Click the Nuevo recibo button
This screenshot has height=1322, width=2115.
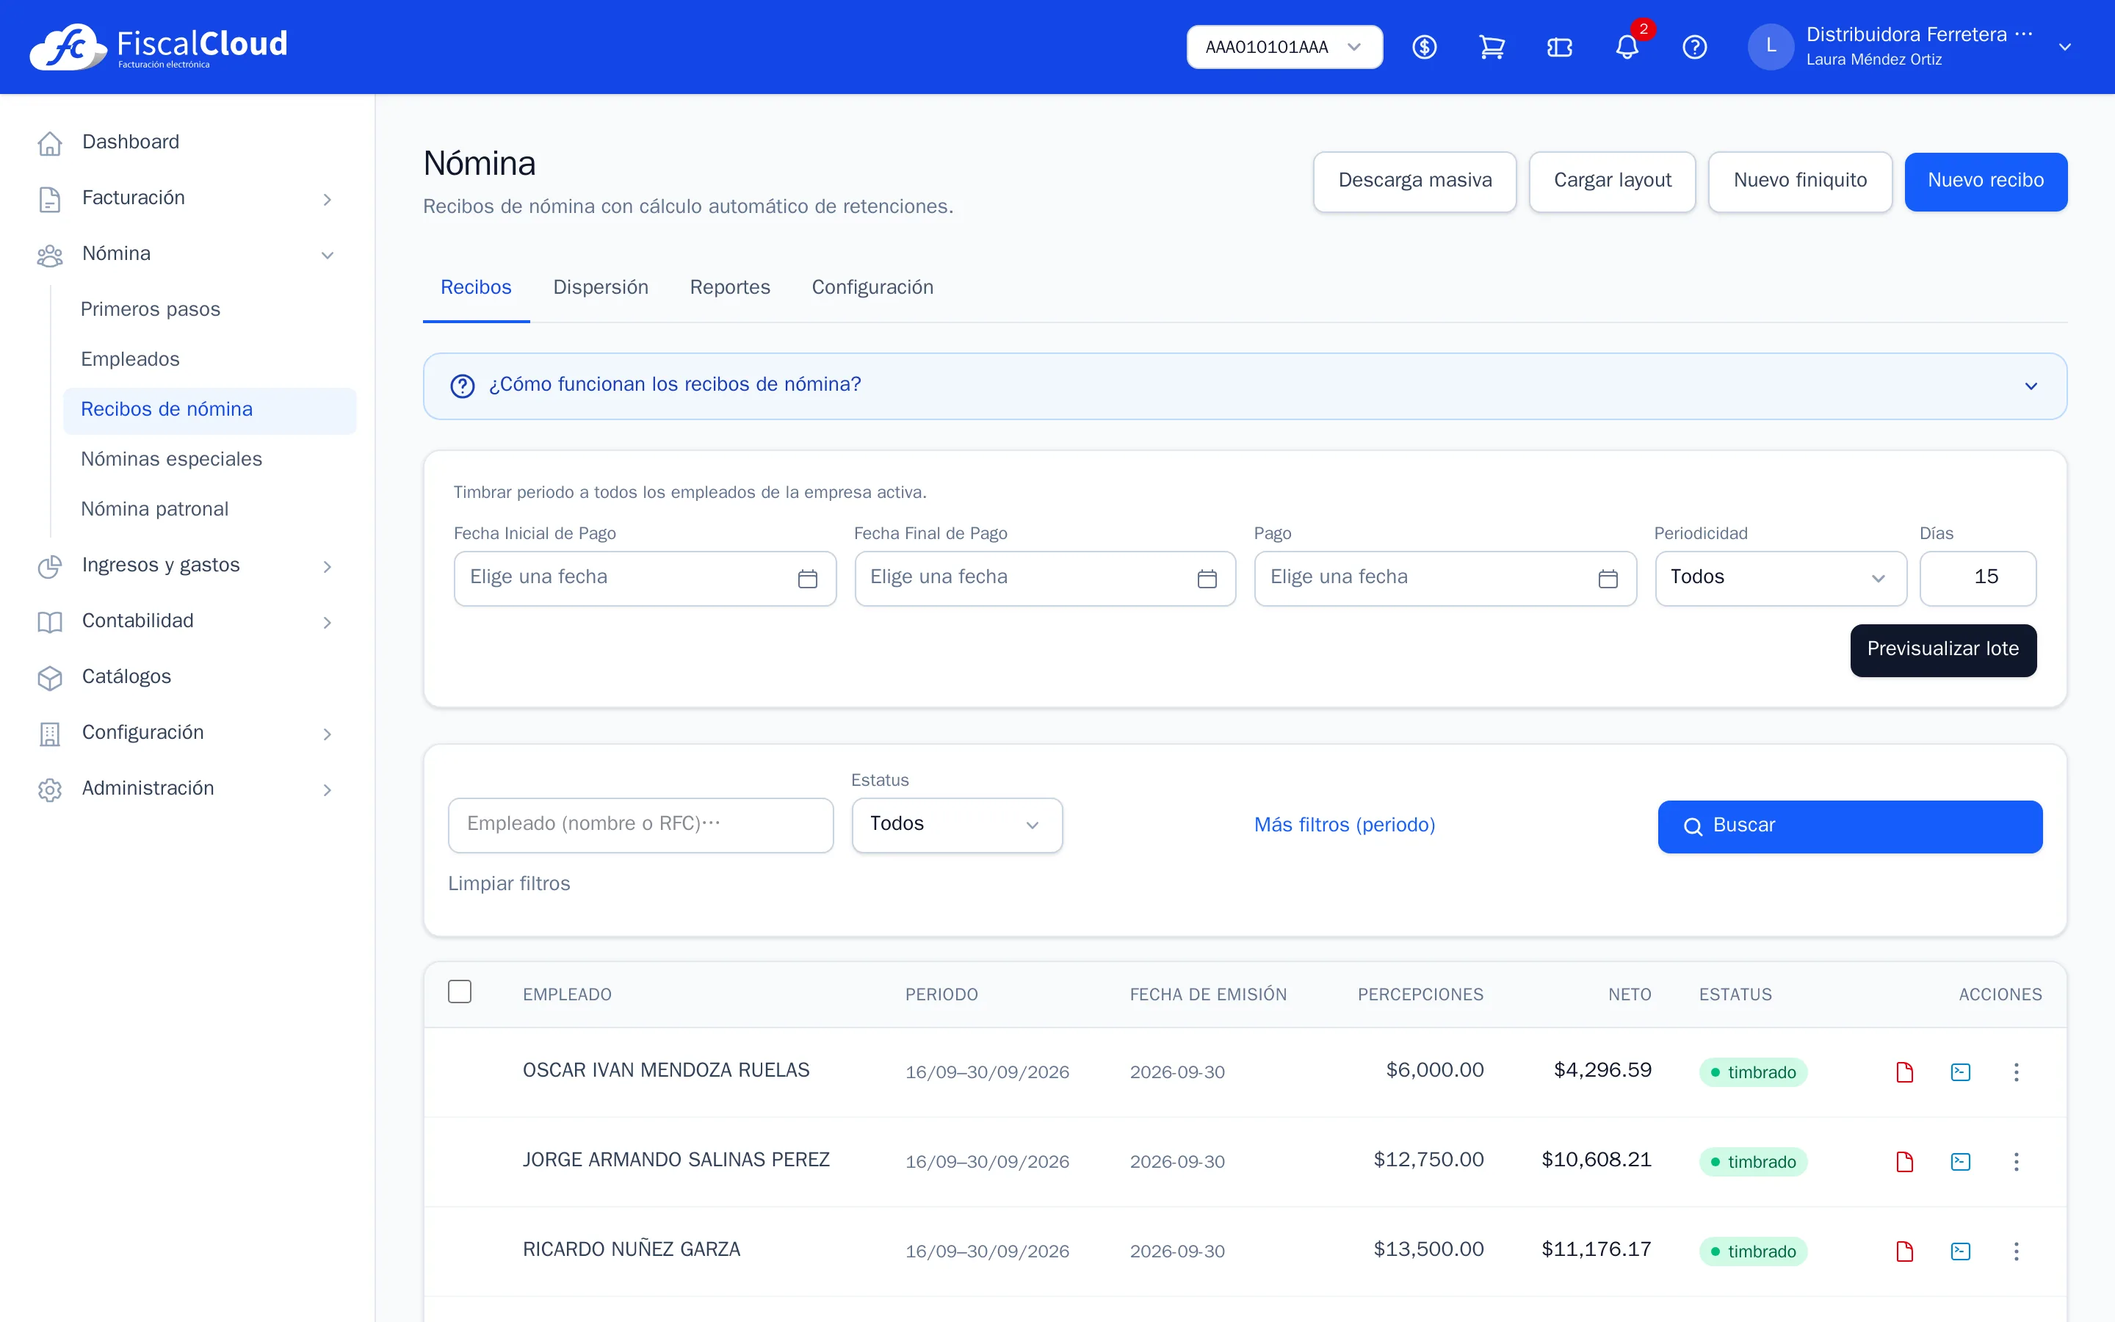[1986, 181]
